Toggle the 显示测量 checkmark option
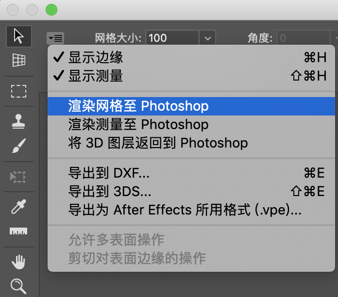This screenshot has width=338, height=297. 95,76
